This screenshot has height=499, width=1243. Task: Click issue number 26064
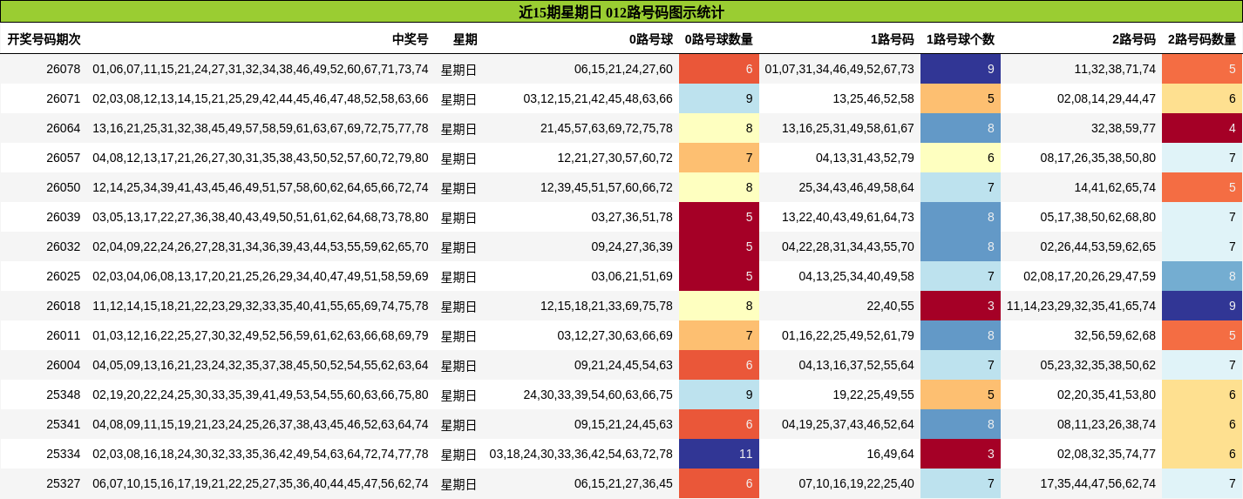(63, 128)
